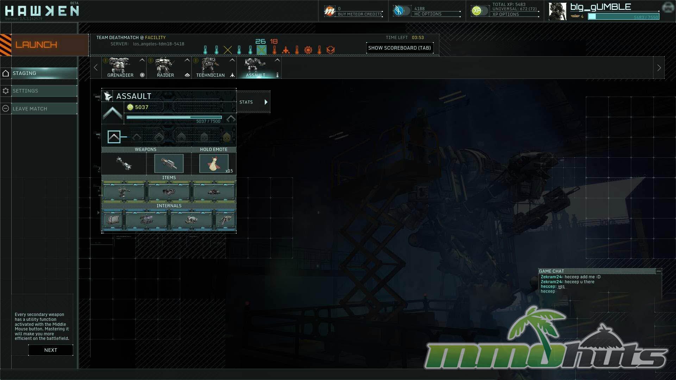Expand rank chevron on Assault card
The height and width of the screenshot is (380, 676).
(x=277, y=60)
